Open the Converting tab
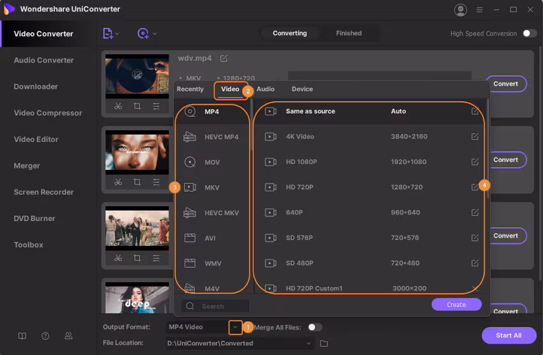The image size is (543, 355). (290, 33)
